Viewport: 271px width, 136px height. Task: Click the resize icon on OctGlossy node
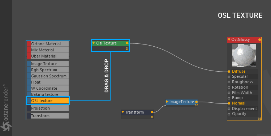(259, 119)
